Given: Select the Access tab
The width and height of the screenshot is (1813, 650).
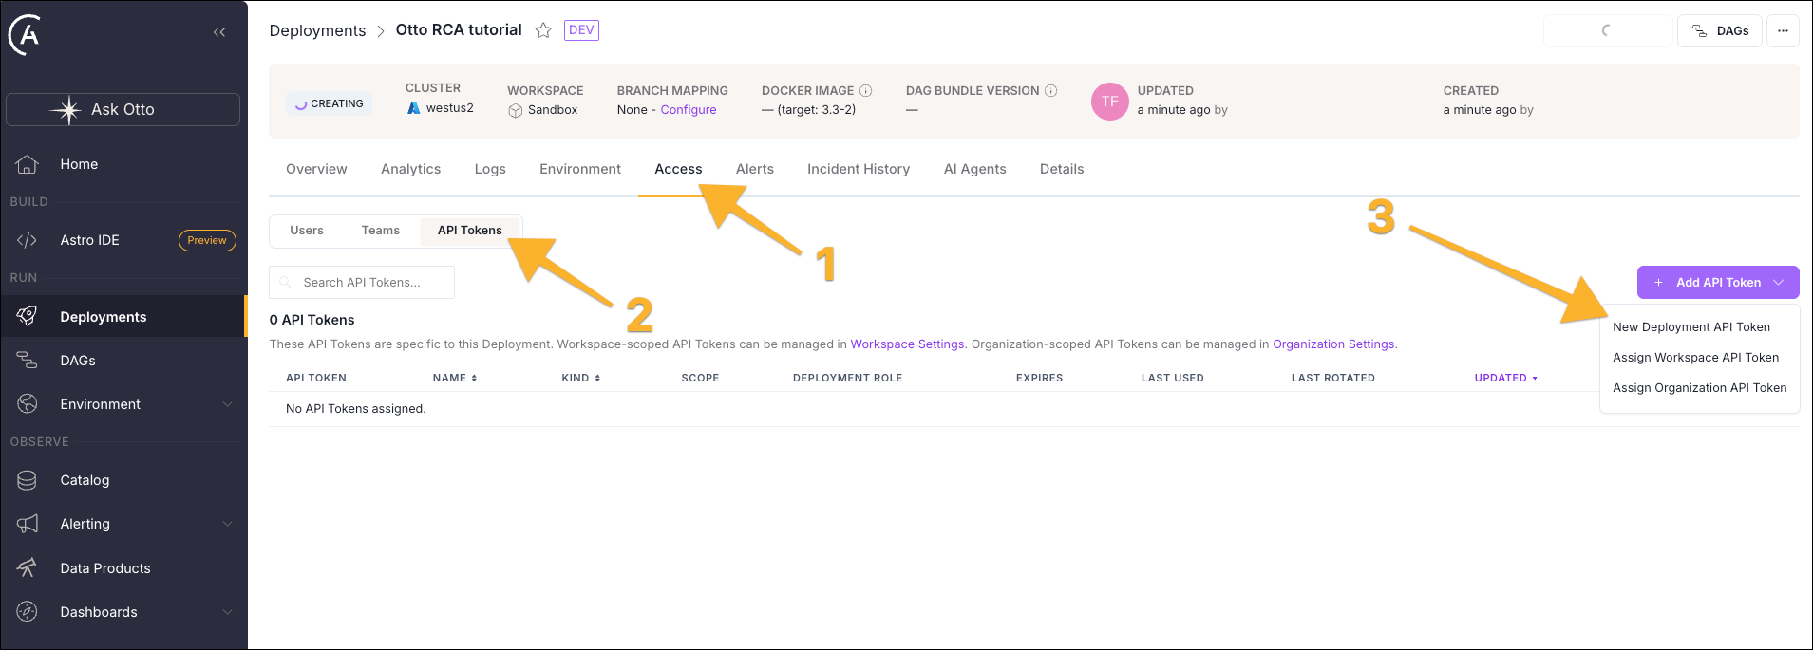Looking at the screenshot, I should coord(678,169).
